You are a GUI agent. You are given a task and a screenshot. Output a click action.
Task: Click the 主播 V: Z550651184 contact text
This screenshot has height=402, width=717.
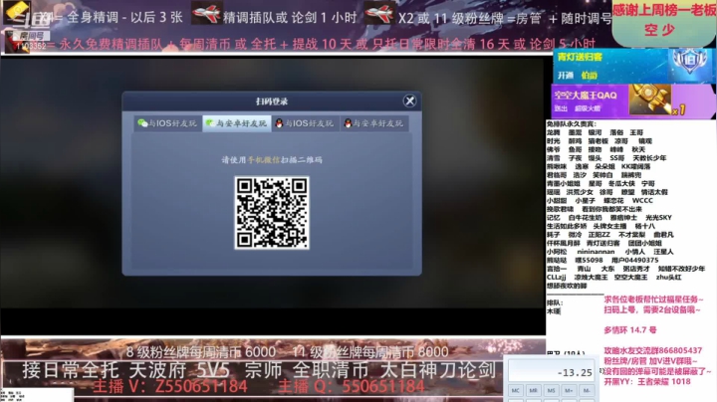tap(170, 387)
